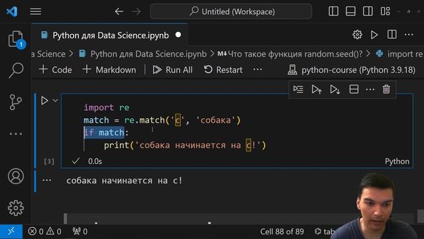Open Problems via errors and warnings count

[45, 232]
